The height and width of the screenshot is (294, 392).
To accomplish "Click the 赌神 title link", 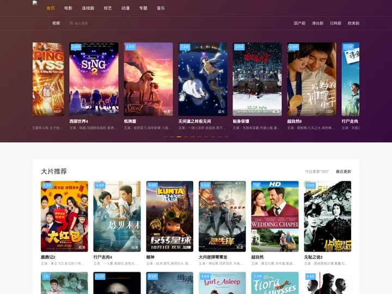I will tap(150, 257).
